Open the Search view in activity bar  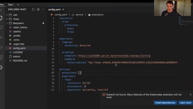click(x=1, y=27)
